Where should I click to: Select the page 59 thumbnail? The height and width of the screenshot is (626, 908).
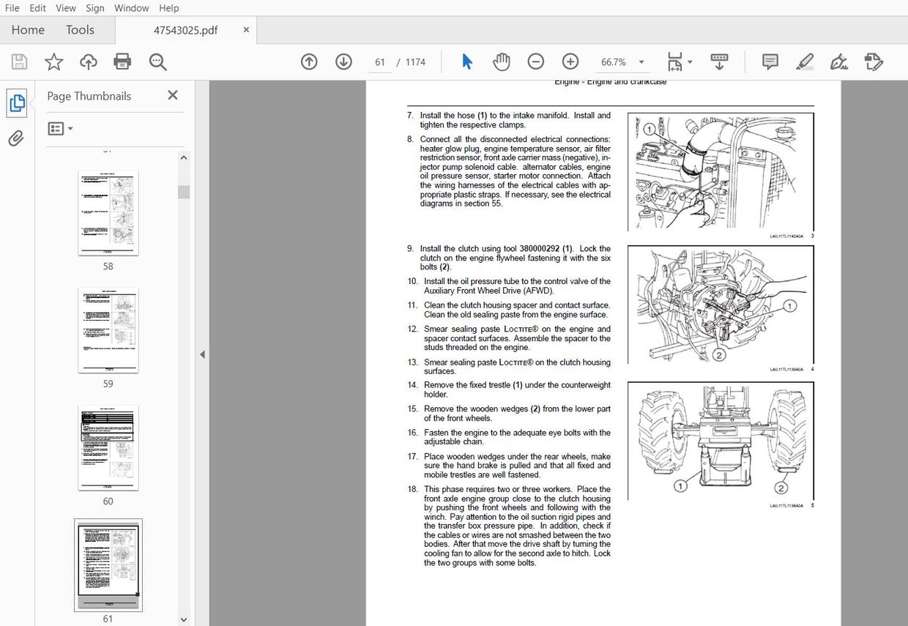click(108, 329)
